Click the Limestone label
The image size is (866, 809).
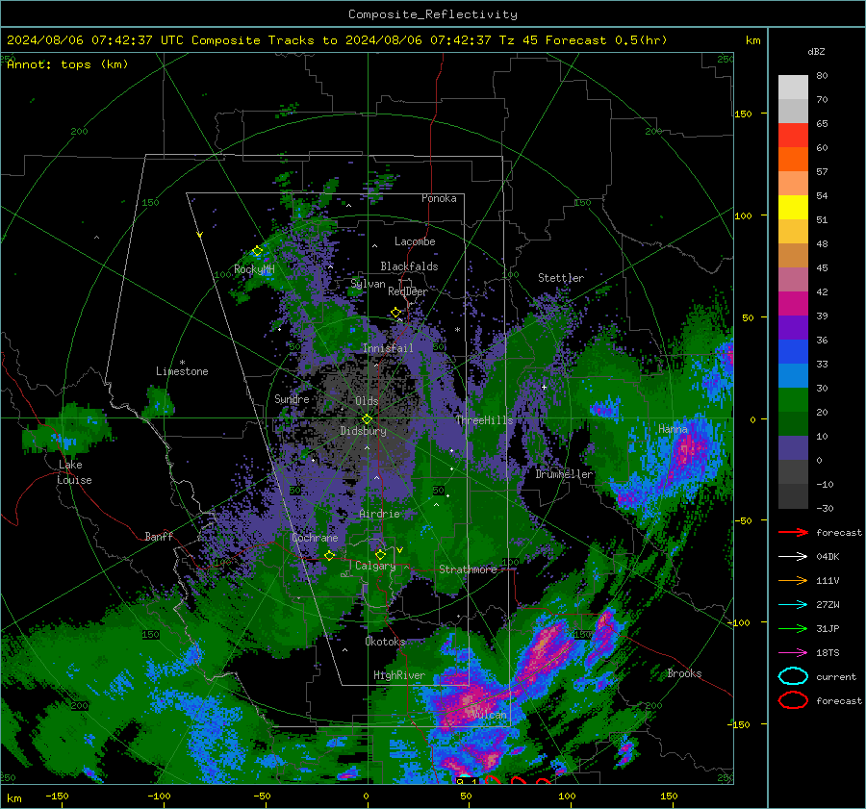[182, 371]
